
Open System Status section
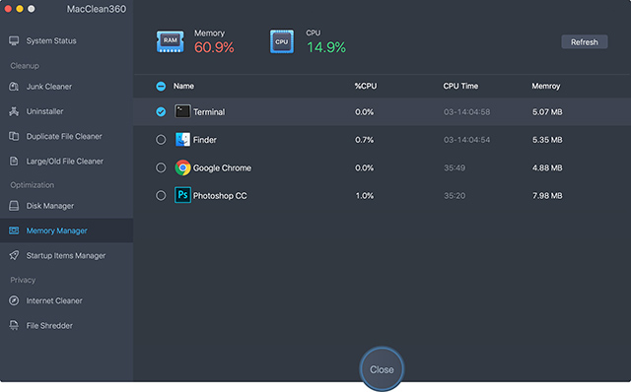click(x=66, y=41)
